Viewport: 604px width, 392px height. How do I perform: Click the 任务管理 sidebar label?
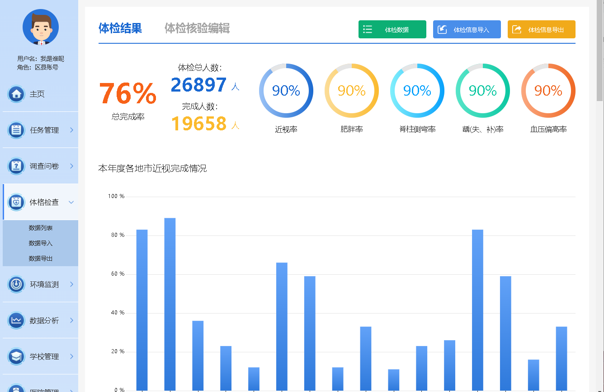pos(44,130)
